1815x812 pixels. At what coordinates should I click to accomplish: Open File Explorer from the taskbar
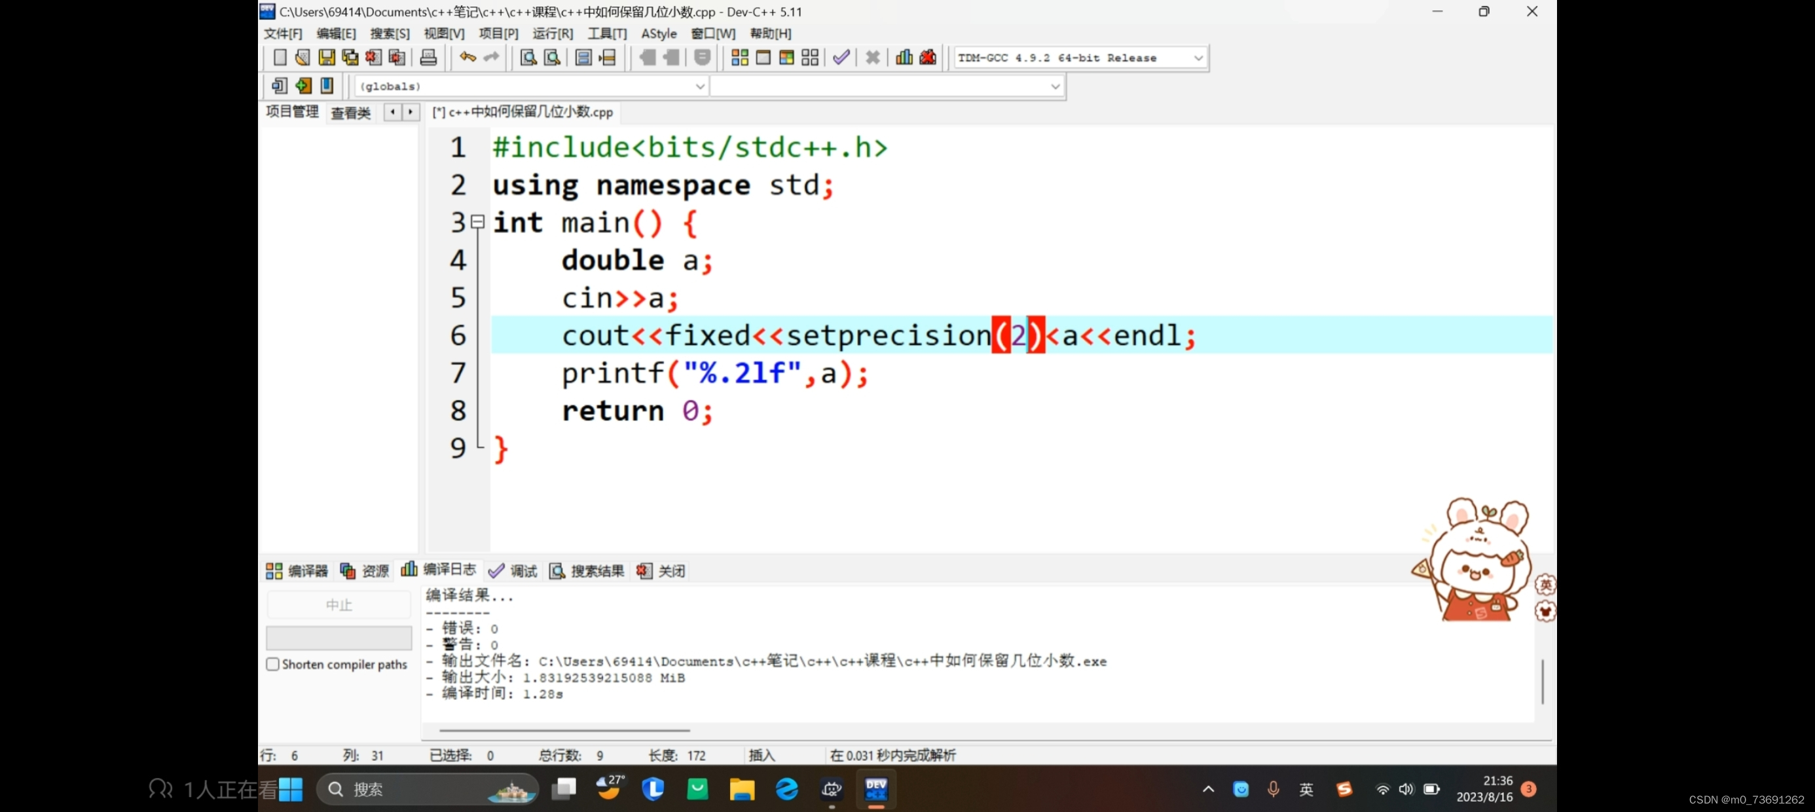742,790
